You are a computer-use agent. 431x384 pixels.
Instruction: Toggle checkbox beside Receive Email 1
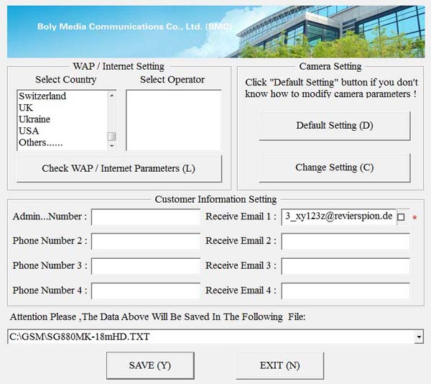[401, 217]
